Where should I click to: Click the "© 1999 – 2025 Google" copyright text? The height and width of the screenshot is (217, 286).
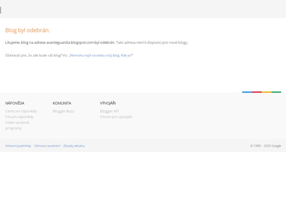pyautogui.click(x=265, y=146)
